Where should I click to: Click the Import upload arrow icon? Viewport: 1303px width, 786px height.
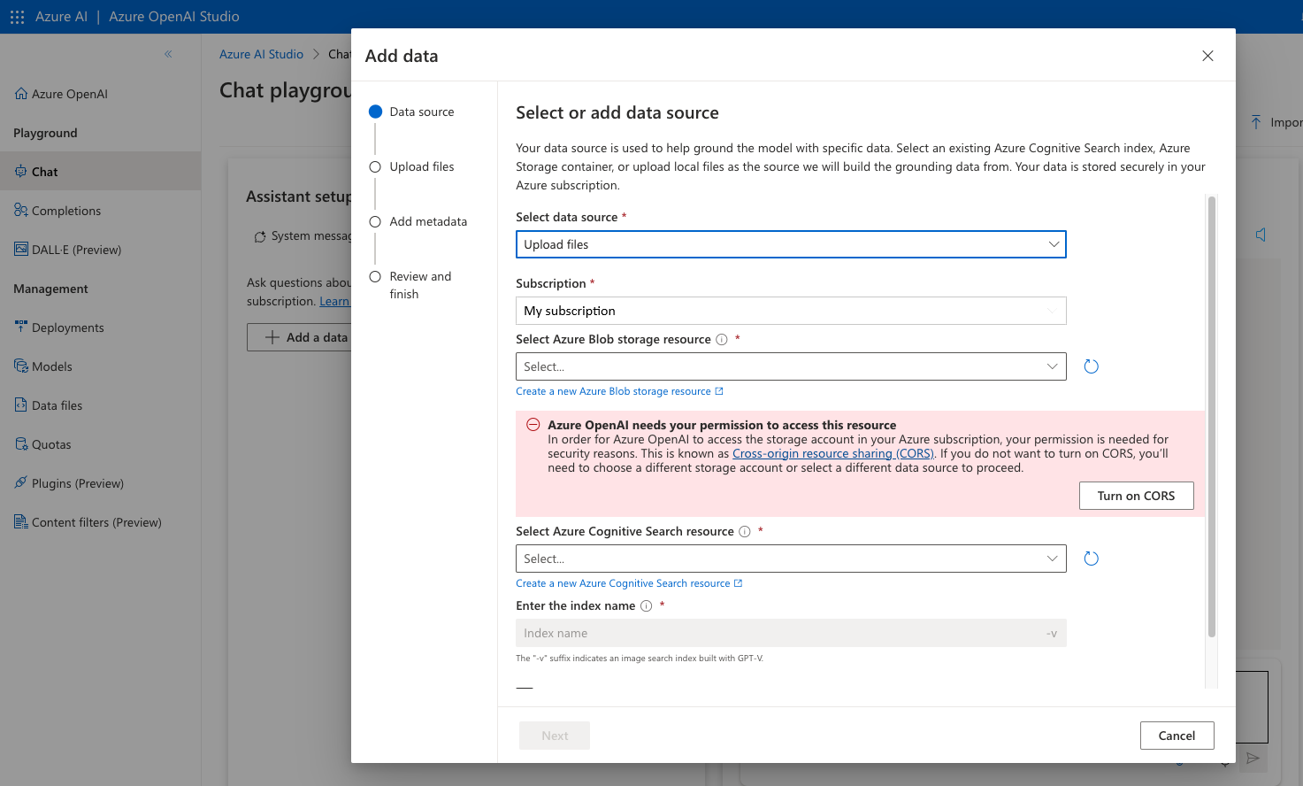1256,122
